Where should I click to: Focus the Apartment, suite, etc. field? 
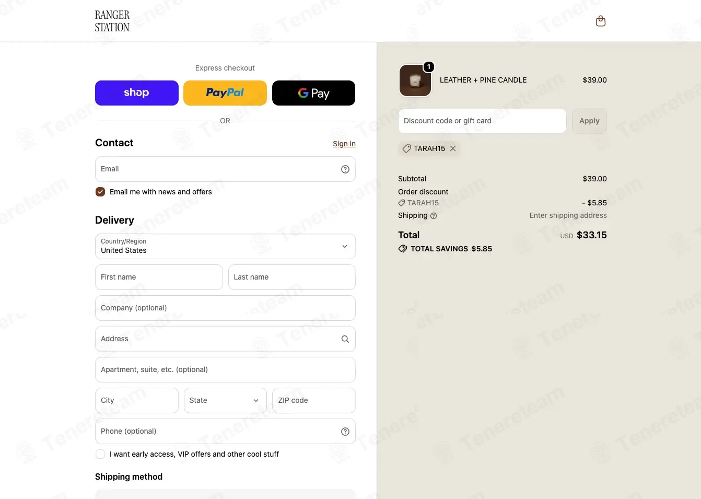pos(225,369)
